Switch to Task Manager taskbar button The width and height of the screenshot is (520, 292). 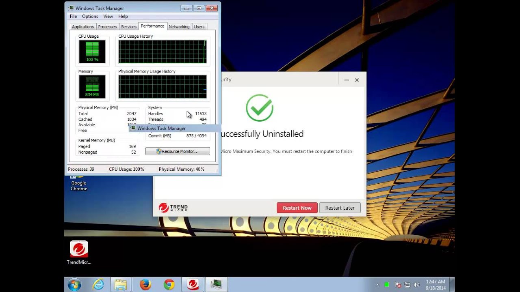216,285
